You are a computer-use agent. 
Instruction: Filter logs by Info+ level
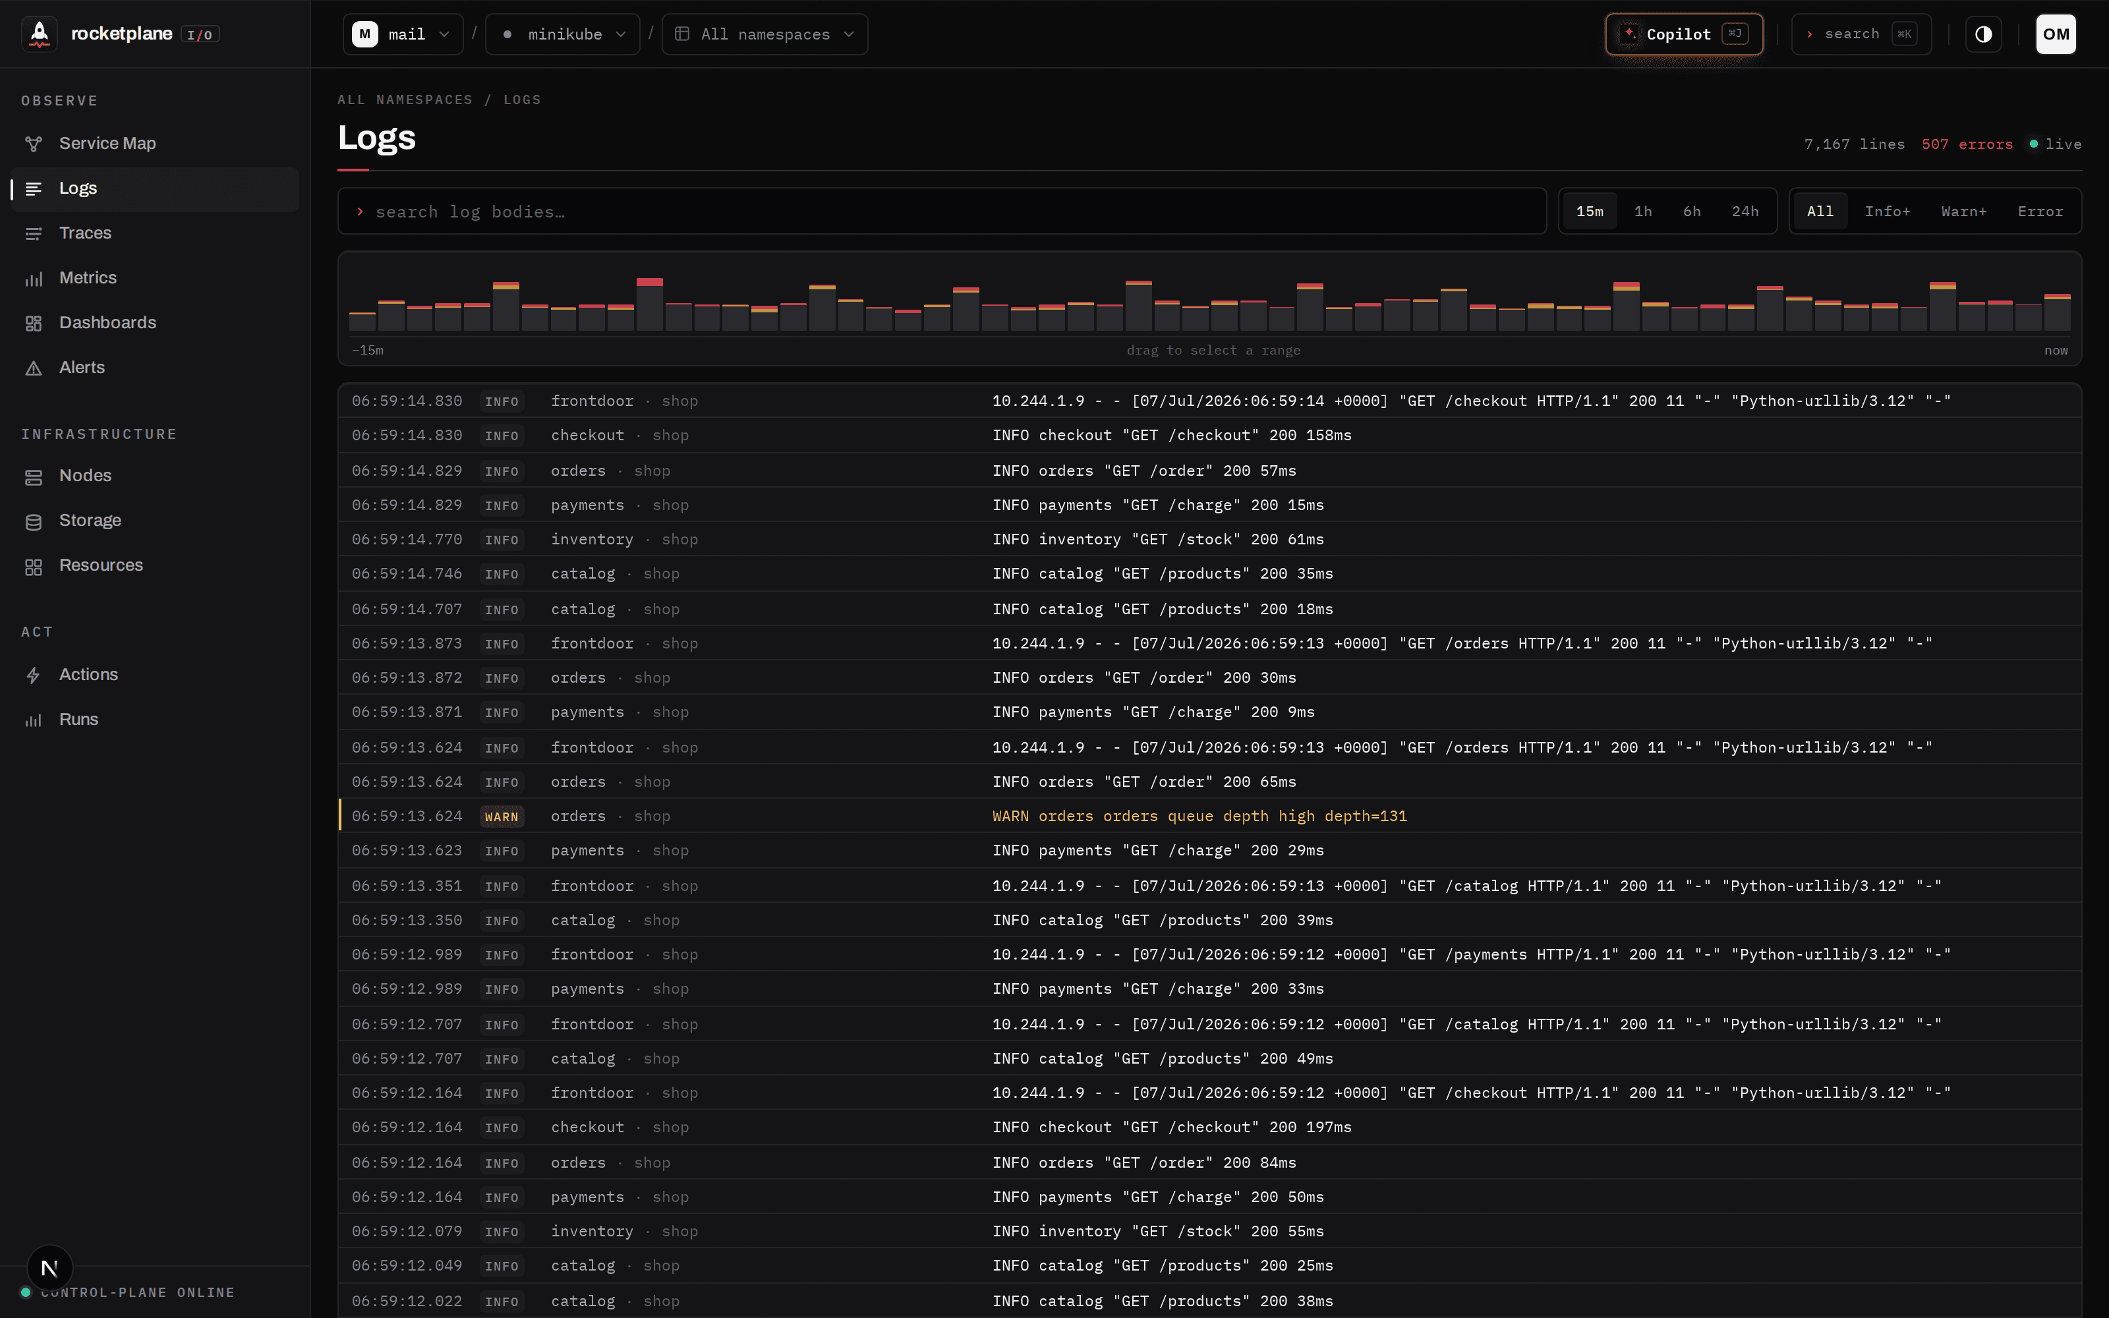(1887, 211)
